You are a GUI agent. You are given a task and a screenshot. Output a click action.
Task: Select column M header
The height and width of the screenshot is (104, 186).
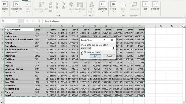point(161,26)
